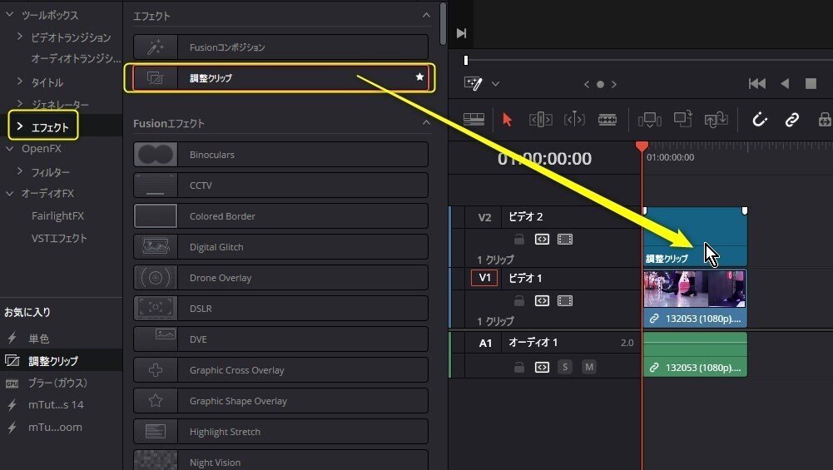Viewport: 833px width, 470px height.
Task: Collapse the OpenFX tree
Action: pos(9,149)
